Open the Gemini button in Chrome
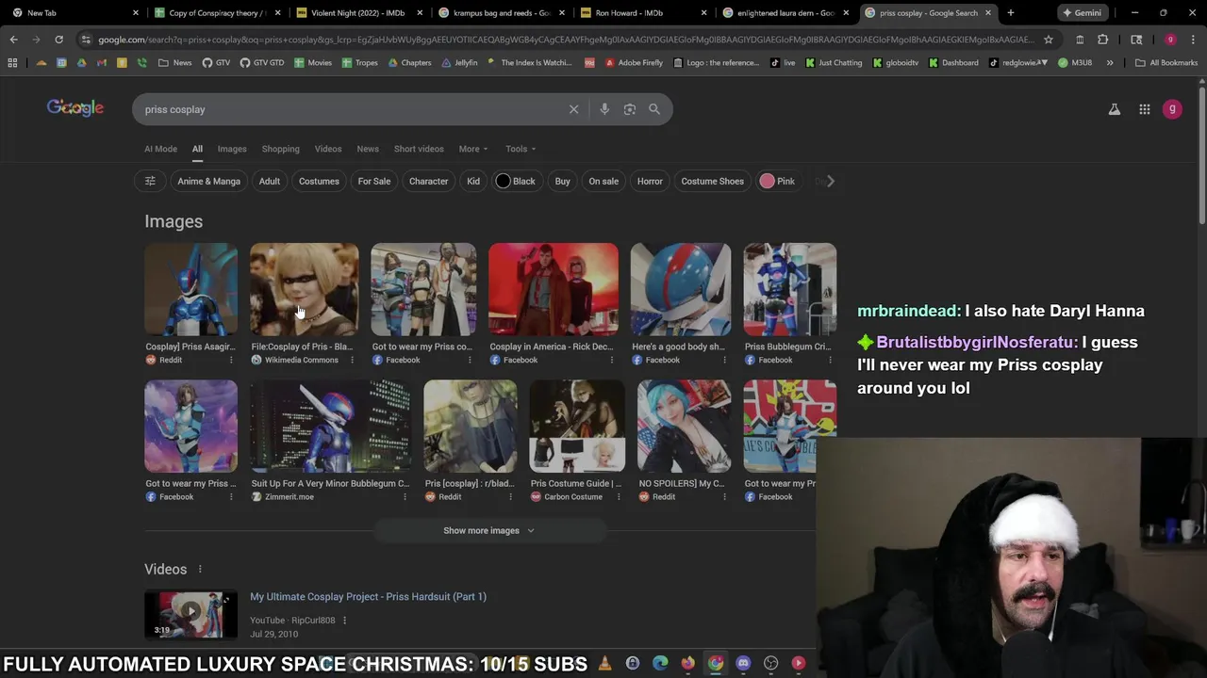This screenshot has height=678, width=1207. (x=1082, y=13)
